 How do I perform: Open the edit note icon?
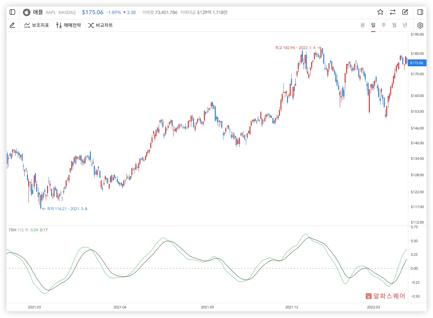pyautogui.click(x=405, y=12)
